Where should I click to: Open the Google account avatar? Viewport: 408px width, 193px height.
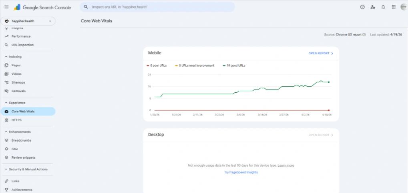click(403, 7)
